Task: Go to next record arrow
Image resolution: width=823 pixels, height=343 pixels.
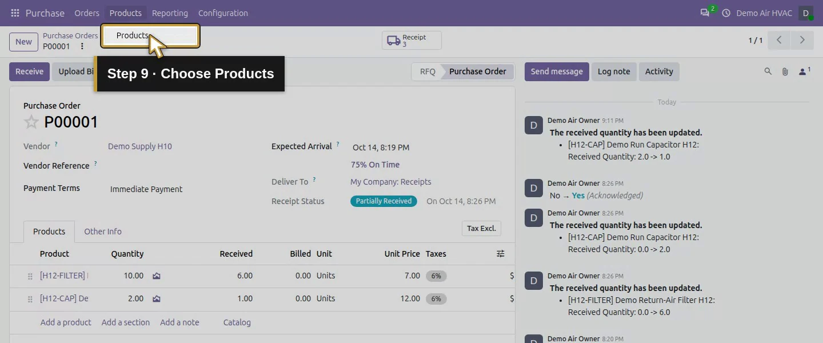Action: click(x=802, y=40)
